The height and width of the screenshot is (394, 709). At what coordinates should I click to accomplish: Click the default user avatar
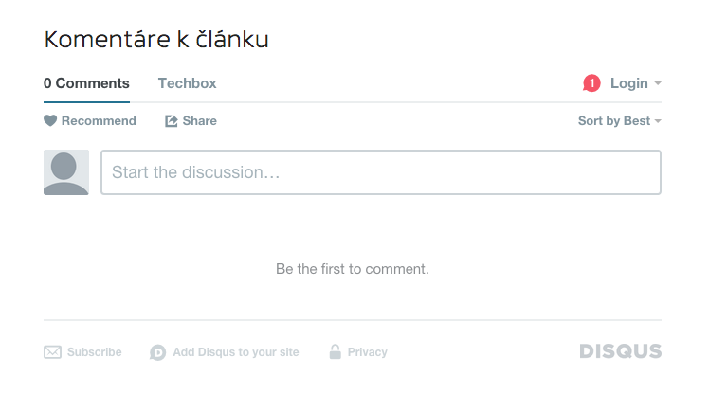click(66, 172)
